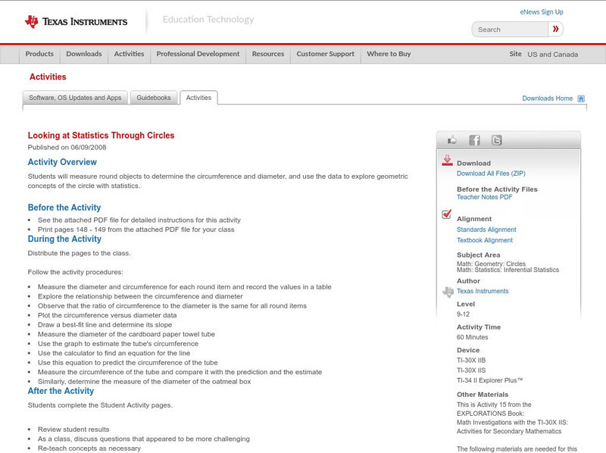The image size is (606, 453).
Task: Open the Textbook Alignment link
Action: (x=485, y=240)
